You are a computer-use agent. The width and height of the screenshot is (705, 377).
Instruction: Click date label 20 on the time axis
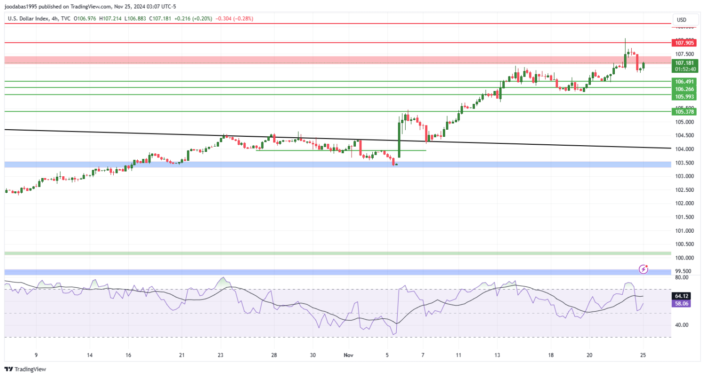590,355
